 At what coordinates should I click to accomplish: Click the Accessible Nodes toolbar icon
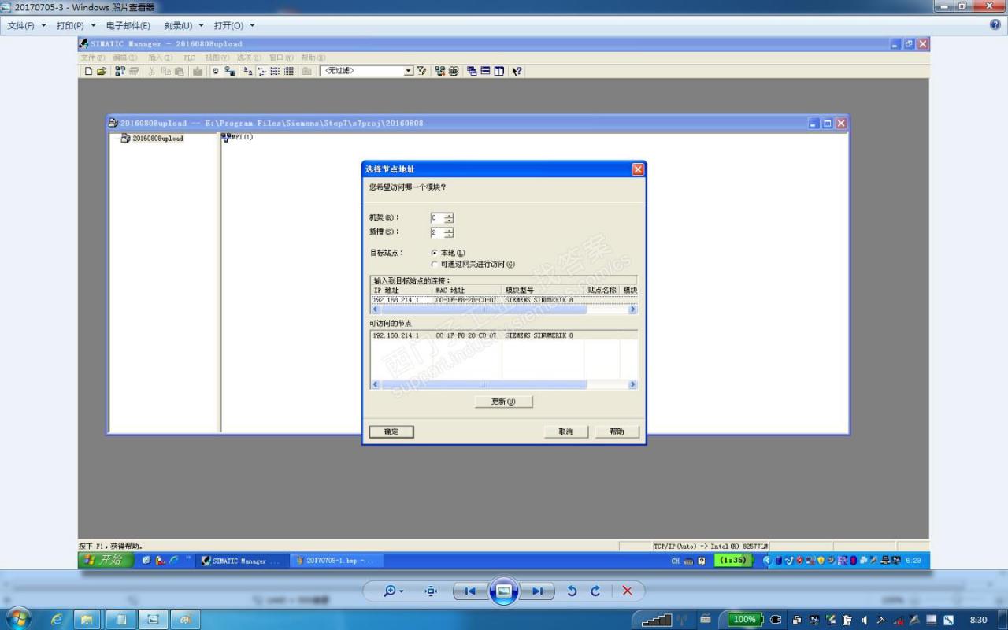[x=120, y=71]
